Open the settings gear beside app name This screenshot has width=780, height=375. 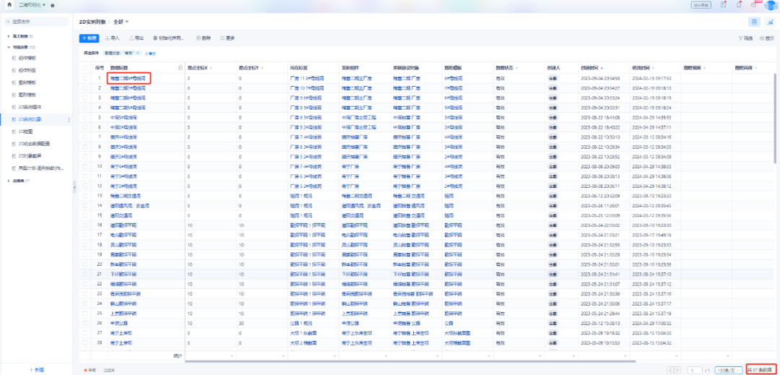pyautogui.click(x=53, y=5)
